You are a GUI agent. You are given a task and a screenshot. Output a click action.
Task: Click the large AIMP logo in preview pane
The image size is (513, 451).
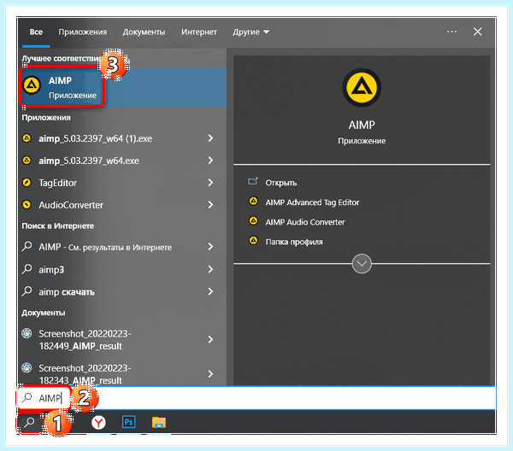(362, 88)
